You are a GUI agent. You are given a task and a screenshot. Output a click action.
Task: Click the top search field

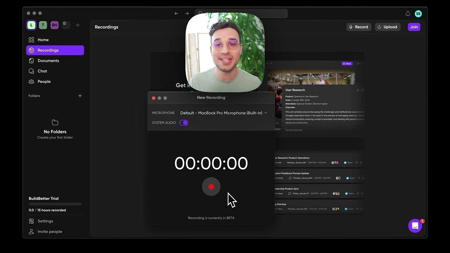coord(241,13)
